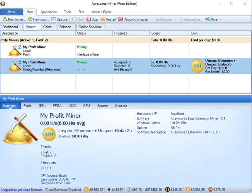Open the More dropdown menu

[213, 19]
